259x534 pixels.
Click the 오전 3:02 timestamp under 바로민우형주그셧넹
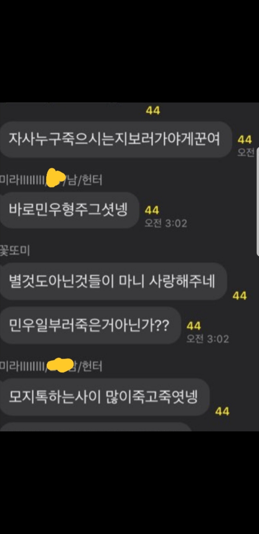tap(166, 223)
